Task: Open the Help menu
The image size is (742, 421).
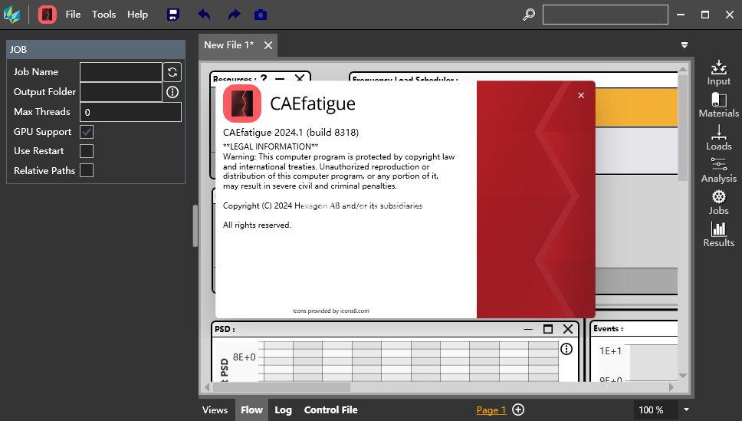Action: (x=137, y=15)
